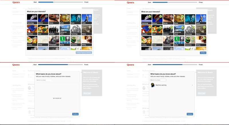Tick the Movies circle in the top-left interests grid
Screen dimensions: 229x125
[57, 16]
